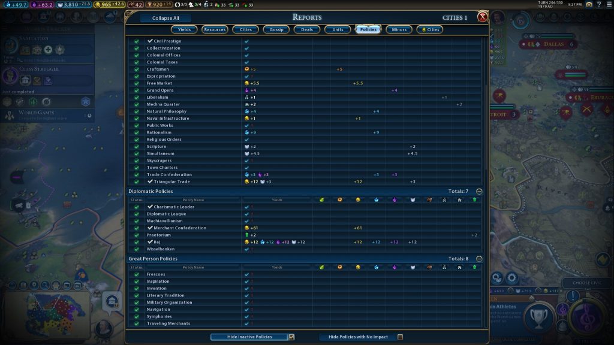Select the Minors tab
The width and height of the screenshot is (614, 345).
tap(399, 29)
